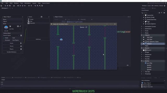Click the spr_Ship sprite thumbnail in Object panel
The height and width of the screenshot is (93, 167).
[x=6, y=27]
